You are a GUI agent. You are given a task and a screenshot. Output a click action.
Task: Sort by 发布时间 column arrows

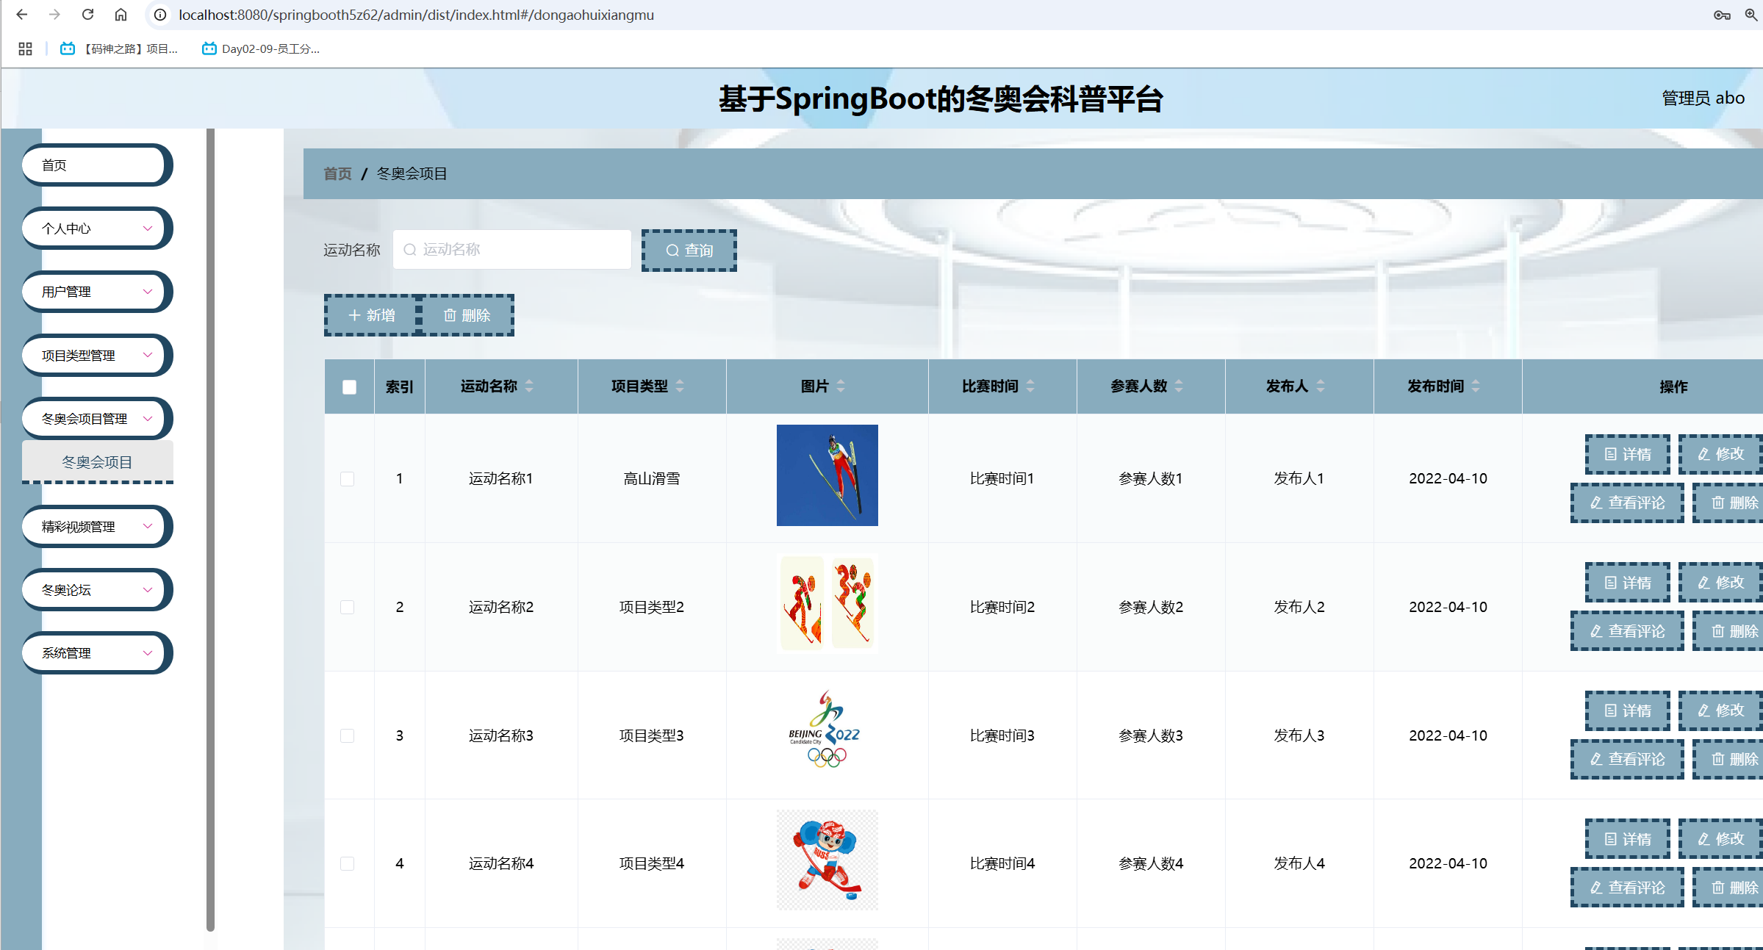click(x=1476, y=386)
